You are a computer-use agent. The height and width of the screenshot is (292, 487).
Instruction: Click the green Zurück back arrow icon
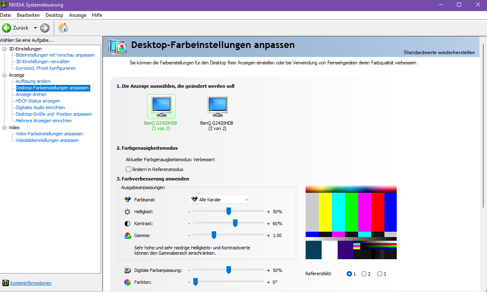click(x=7, y=28)
